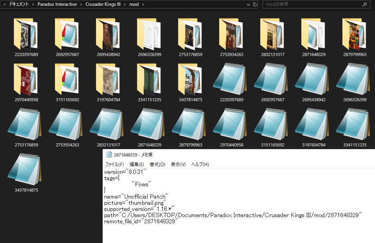Select the 2696326399 notepad file icon
Image resolution: width=375 pixels, height=243 pixels.
(x=353, y=79)
